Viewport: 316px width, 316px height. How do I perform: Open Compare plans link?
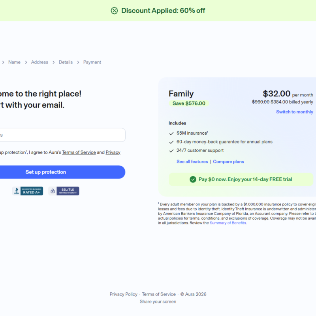[228, 162]
